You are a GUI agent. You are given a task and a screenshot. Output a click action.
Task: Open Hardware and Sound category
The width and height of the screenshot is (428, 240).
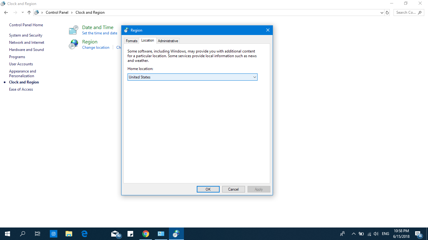(x=26, y=50)
